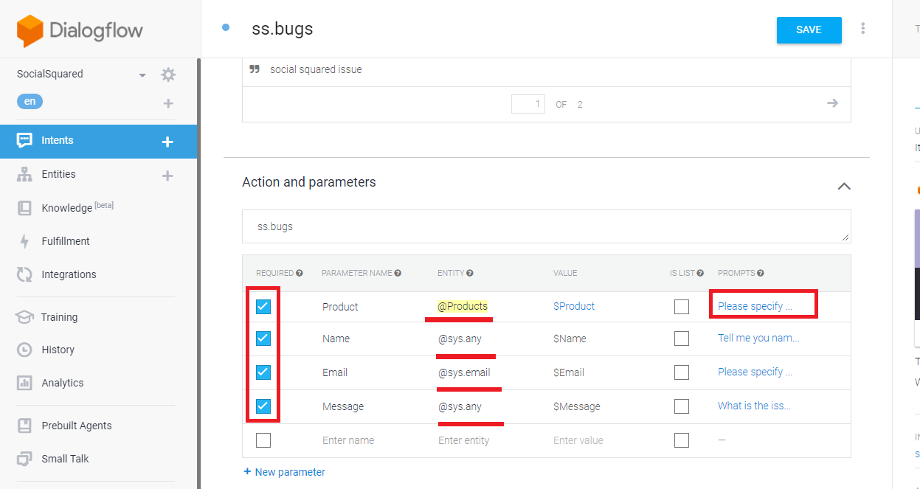Uncheck Required checkbox for Product parameter
Viewport: 920px width, 489px height.
coord(263,307)
